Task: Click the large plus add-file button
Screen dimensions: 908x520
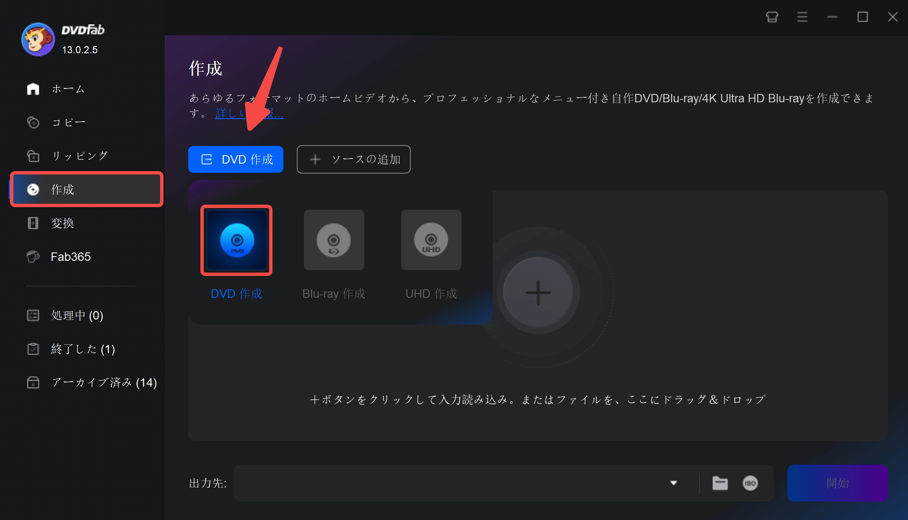Action: (x=538, y=293)
